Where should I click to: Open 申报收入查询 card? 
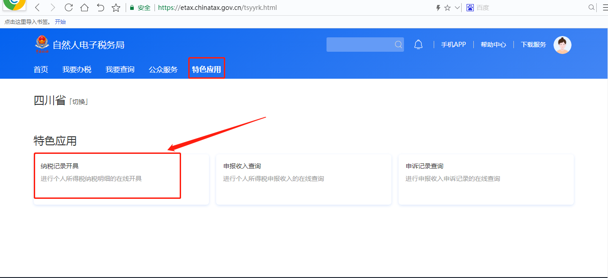click(x=304, y=179)
